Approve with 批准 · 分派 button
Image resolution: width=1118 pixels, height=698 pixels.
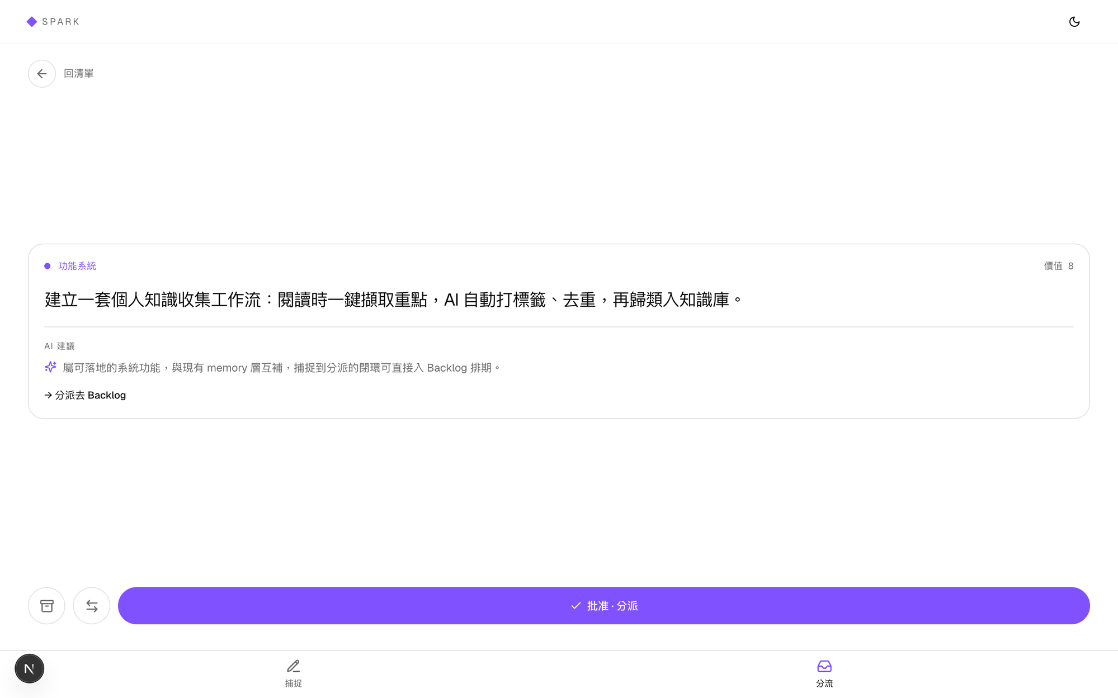point(604,606)
